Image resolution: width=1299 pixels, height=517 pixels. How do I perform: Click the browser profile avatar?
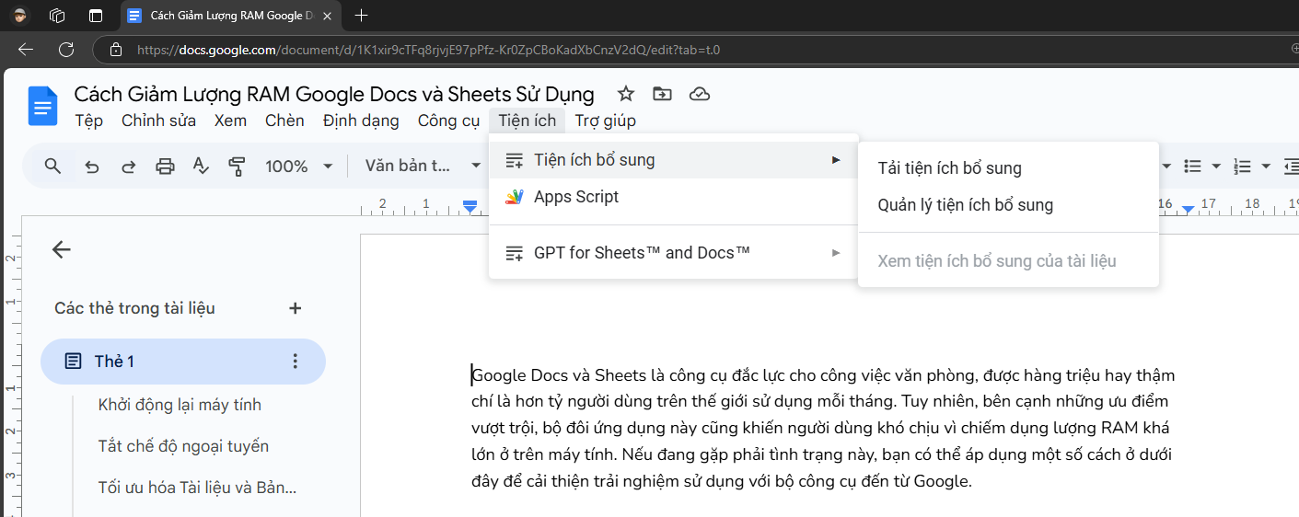[x=19, y=16]
